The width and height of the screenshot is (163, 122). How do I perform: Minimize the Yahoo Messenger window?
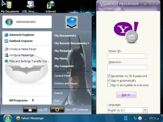[x=150, y=4]
